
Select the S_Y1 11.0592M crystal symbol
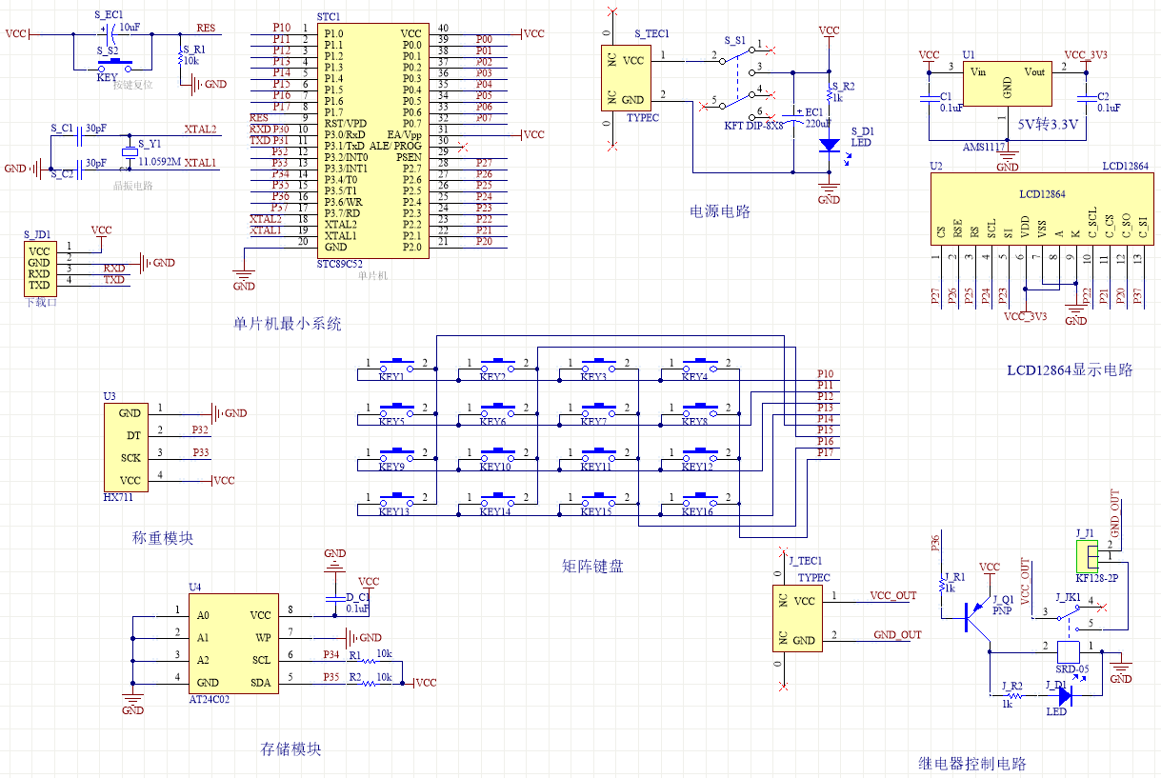pyautogui.click(x=130, y=154)
